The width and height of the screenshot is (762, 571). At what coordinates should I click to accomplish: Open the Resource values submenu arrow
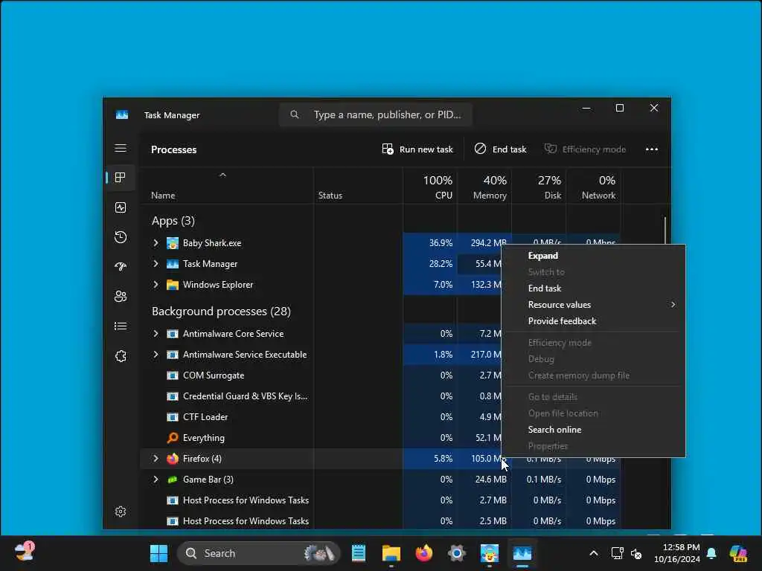(x=673, y=305)
